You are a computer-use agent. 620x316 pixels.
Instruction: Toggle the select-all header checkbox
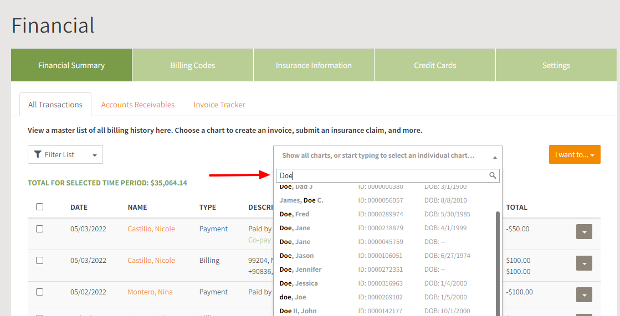tap(39, 207)
